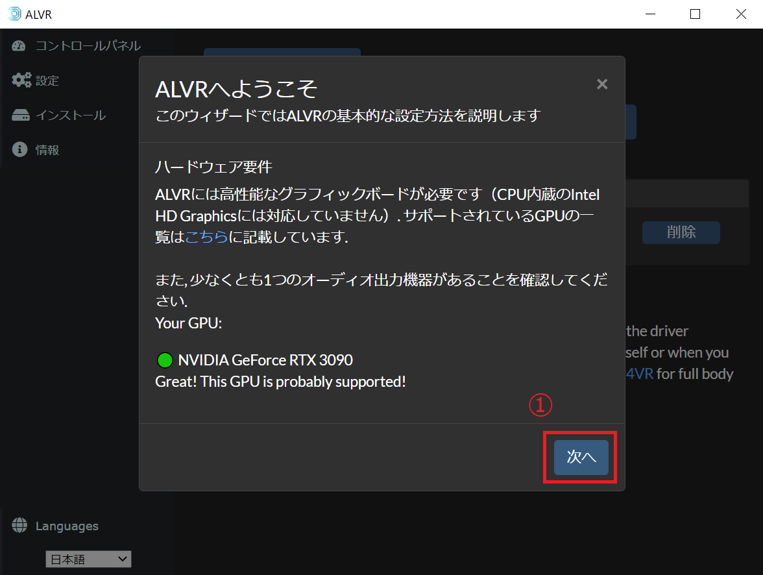763x575 pixels.
Task: Follow the こちら supported GPU link
Action: point(206,237)
